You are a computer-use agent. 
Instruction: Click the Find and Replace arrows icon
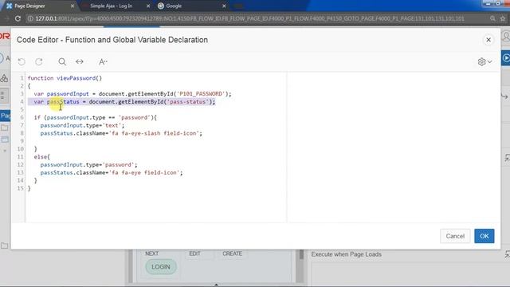point(80,61)
